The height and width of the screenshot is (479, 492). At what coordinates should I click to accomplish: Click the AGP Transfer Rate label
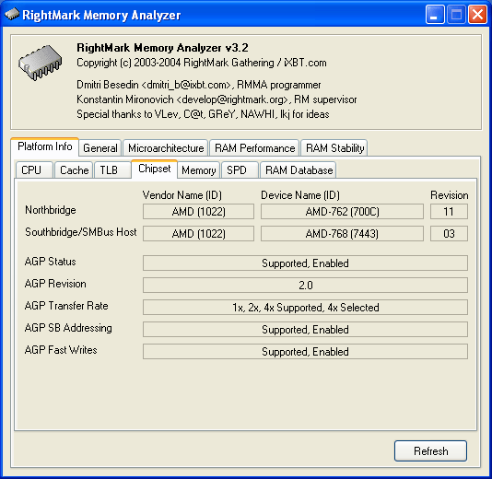point(66,306)
